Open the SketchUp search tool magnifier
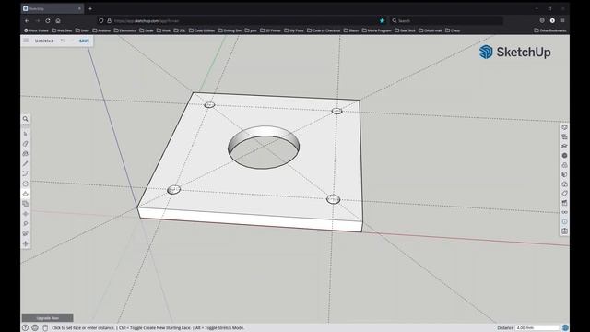 coord(26,119)
